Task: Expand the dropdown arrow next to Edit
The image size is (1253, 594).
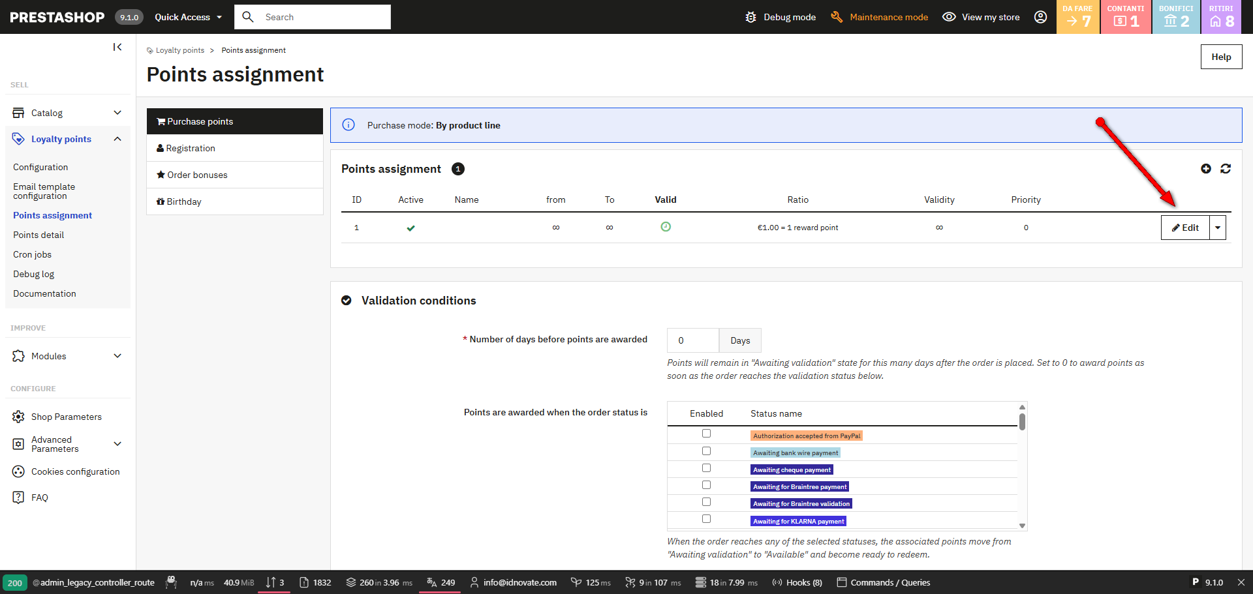Action: click(x=1218, y=228)
